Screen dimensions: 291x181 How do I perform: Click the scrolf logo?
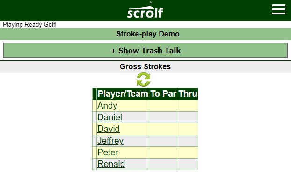[x=145, y=10]
